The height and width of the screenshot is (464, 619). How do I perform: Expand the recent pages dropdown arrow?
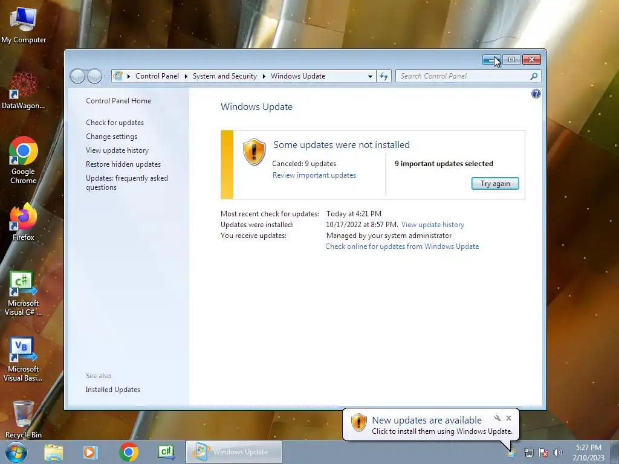[106, 76]
